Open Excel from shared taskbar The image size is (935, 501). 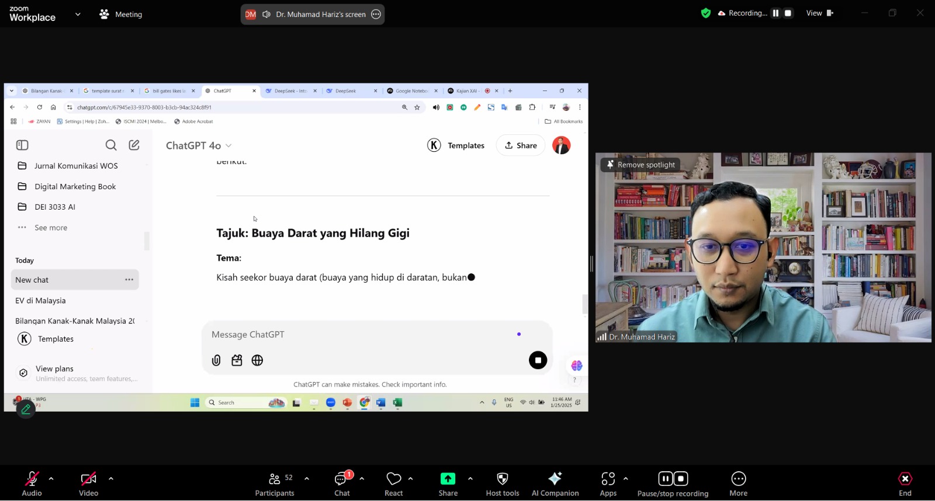tap(398, 402)
